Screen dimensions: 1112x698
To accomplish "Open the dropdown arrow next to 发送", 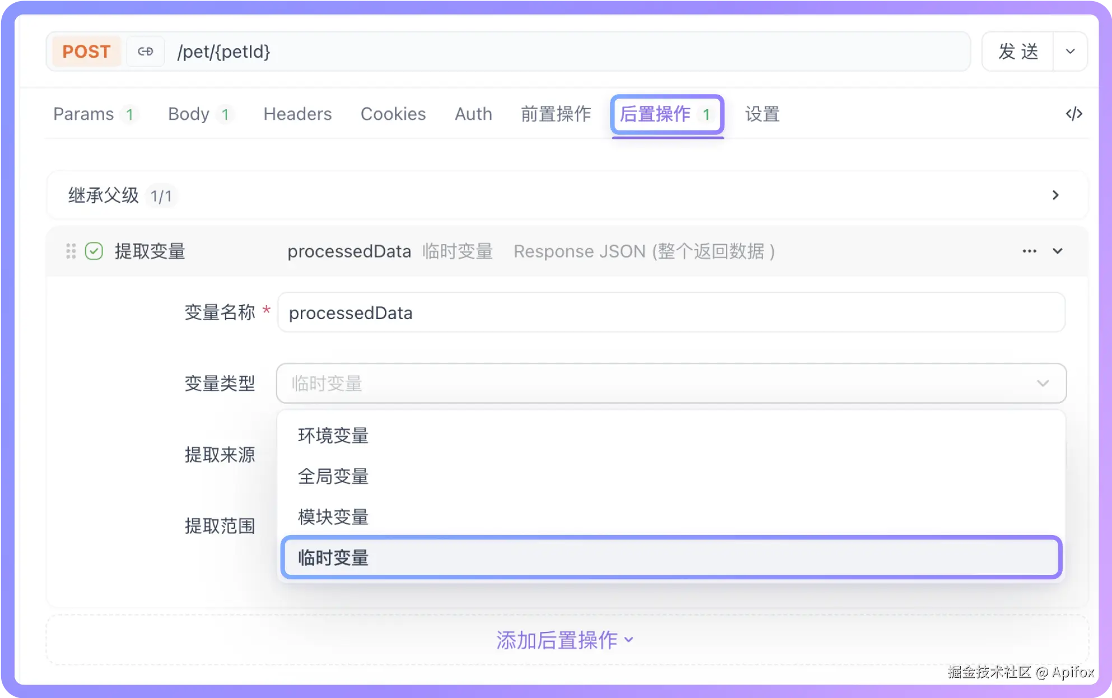I will coord(1070,51).
